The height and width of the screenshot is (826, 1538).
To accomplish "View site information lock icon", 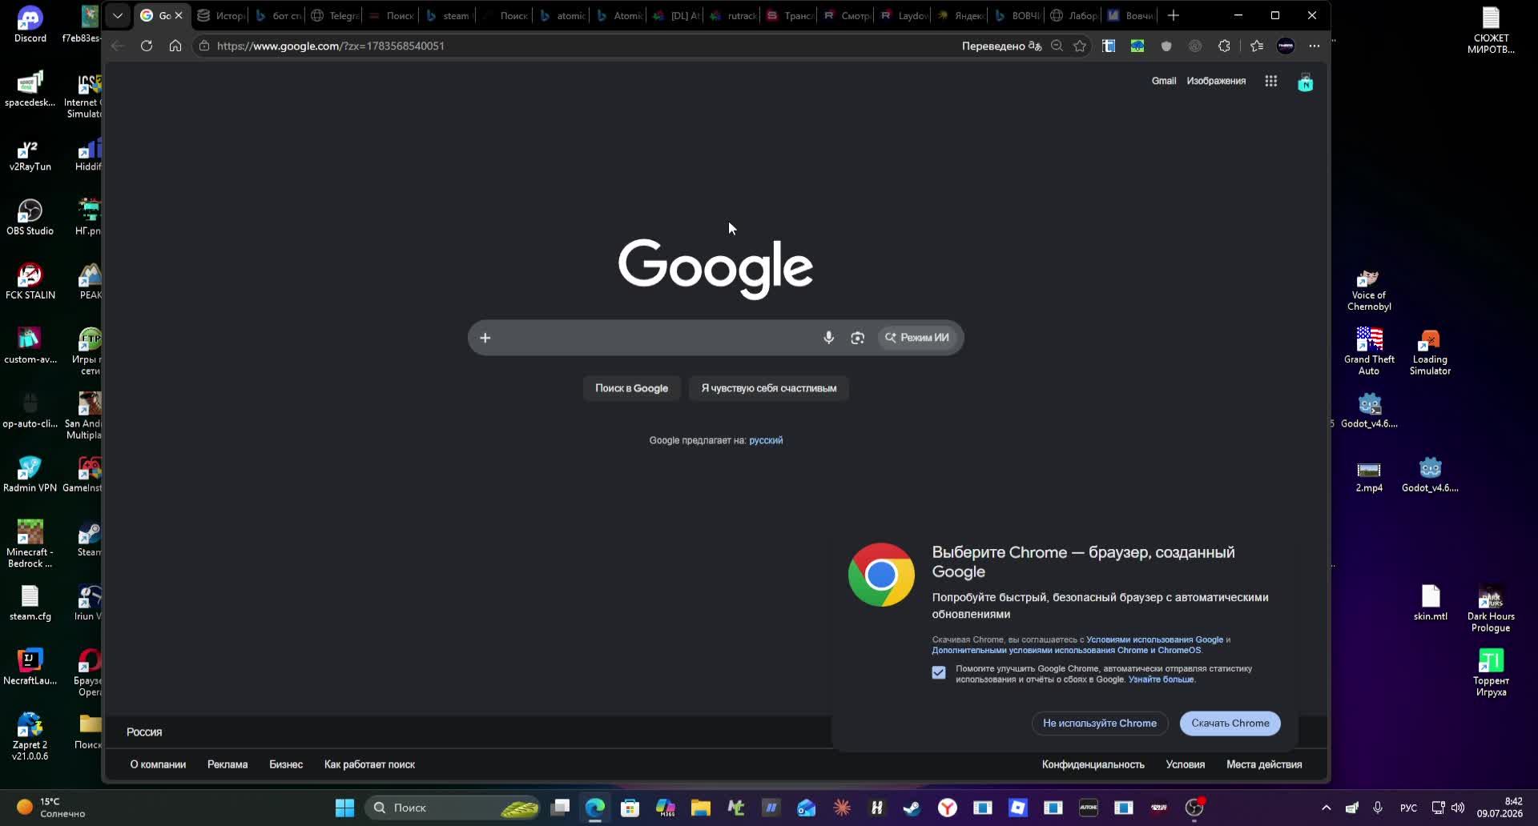I will click(204, 46).
